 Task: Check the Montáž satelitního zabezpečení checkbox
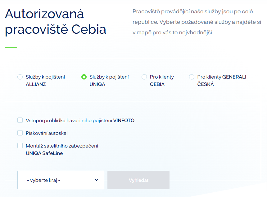pos(20,146)
